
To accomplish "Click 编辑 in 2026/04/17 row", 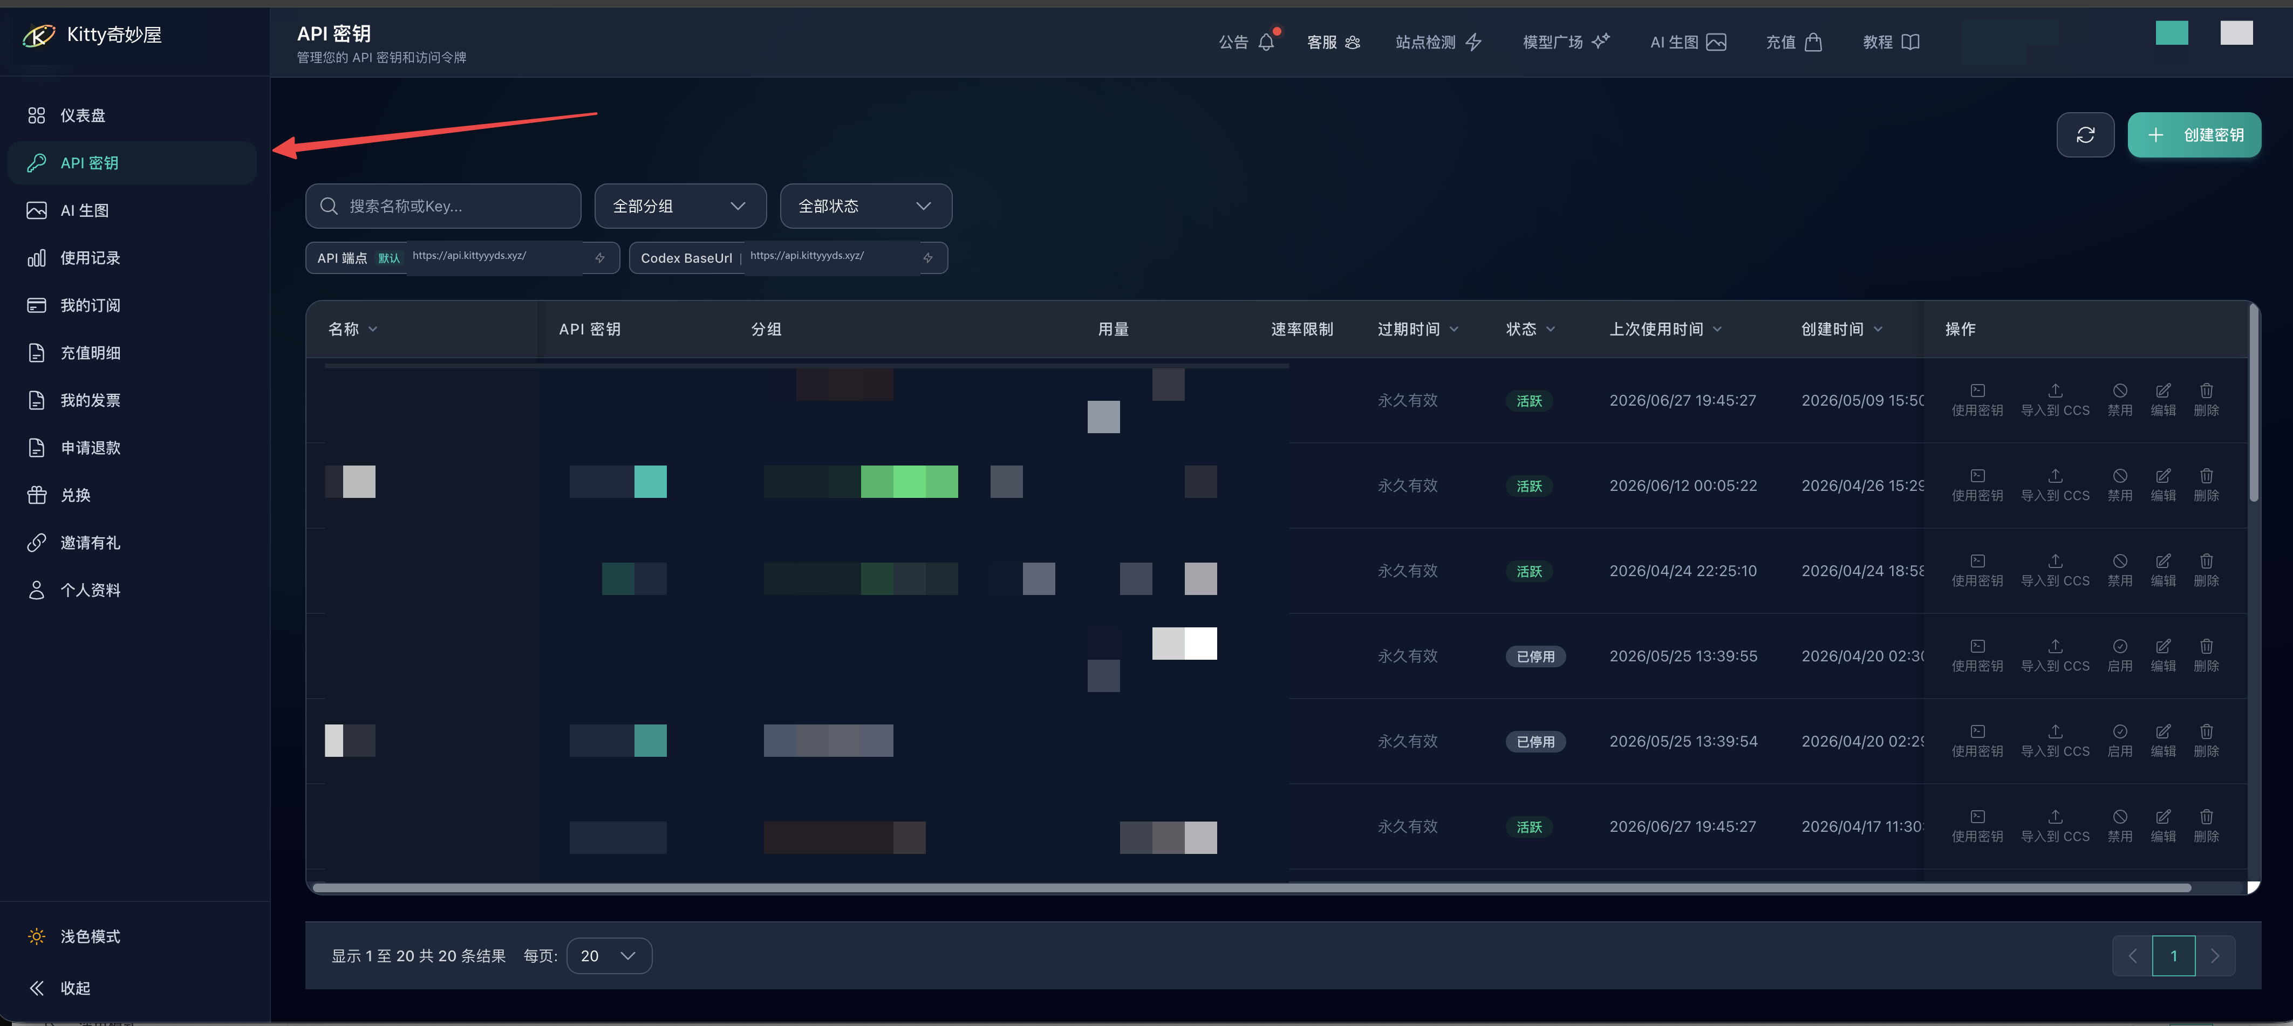I will [x=2163, y=826].
